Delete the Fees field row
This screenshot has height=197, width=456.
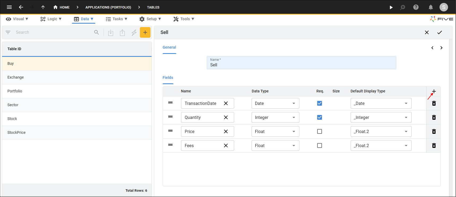(x=434, y=145)
